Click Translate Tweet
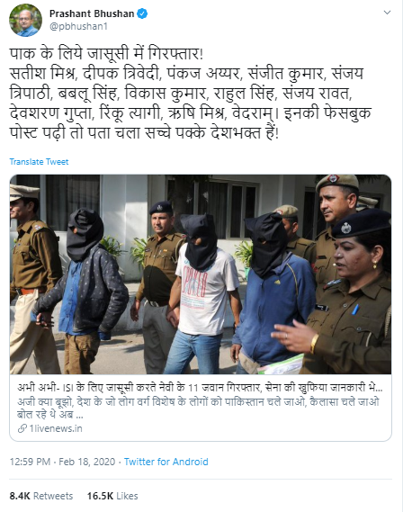This screenshot has height=512, width=403. click(x=39, y=162)
